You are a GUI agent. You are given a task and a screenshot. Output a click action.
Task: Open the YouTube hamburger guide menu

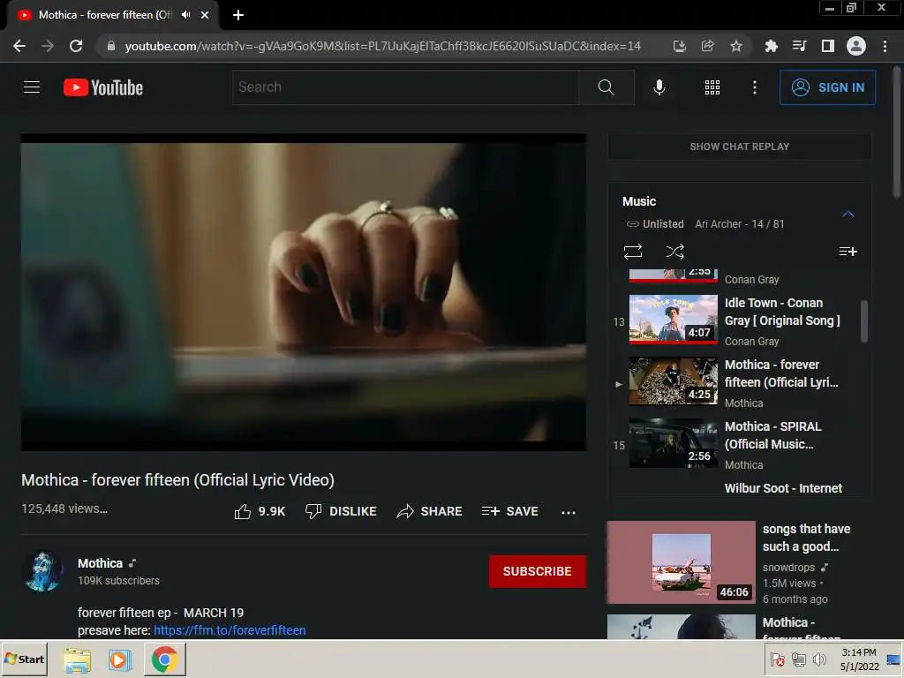coord(32,87)
